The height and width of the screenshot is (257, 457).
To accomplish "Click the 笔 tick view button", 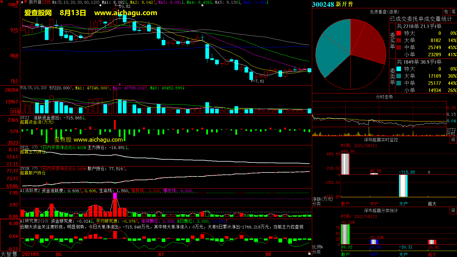I will 453,12.
